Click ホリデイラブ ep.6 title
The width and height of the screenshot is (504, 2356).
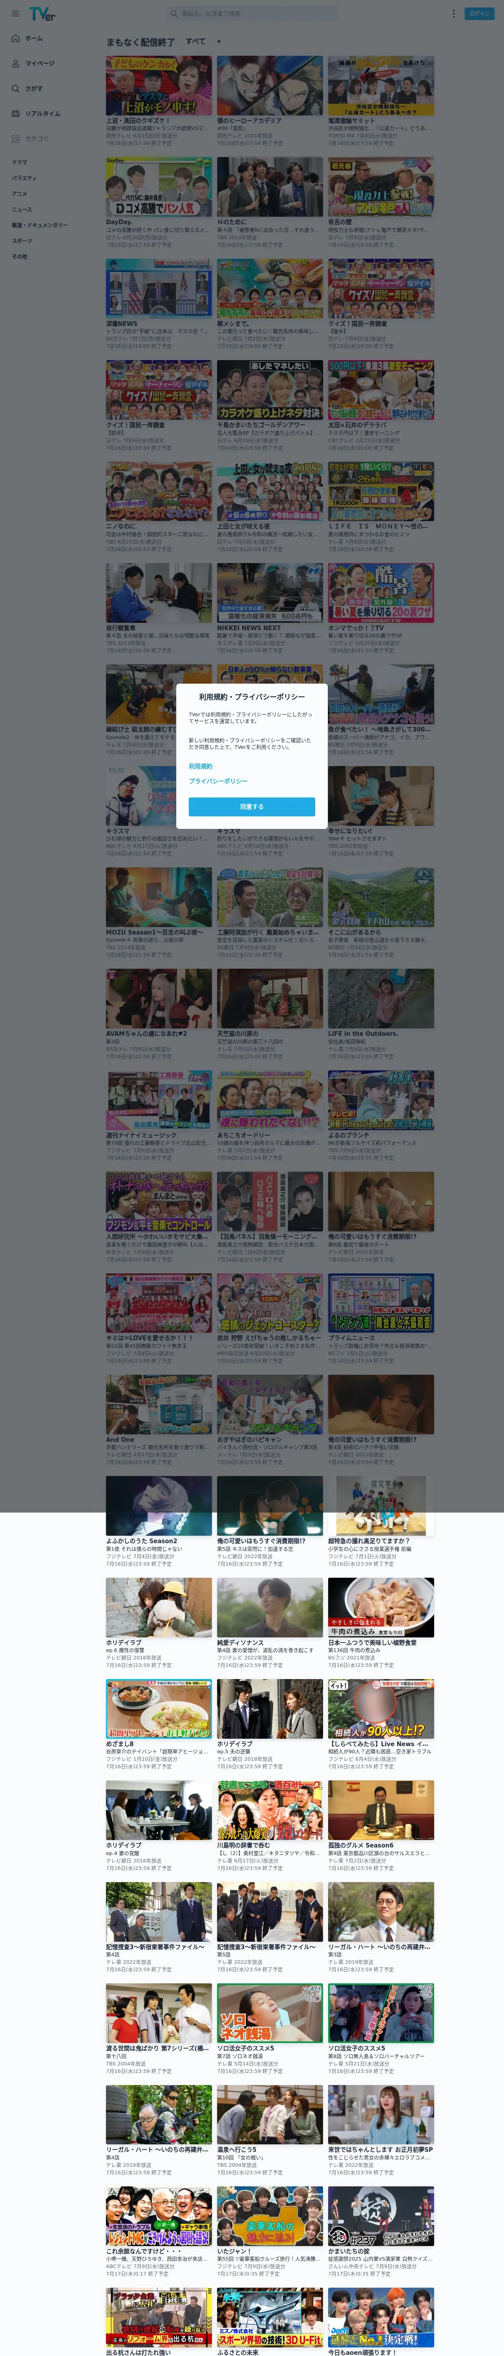tap(124, 1643)
